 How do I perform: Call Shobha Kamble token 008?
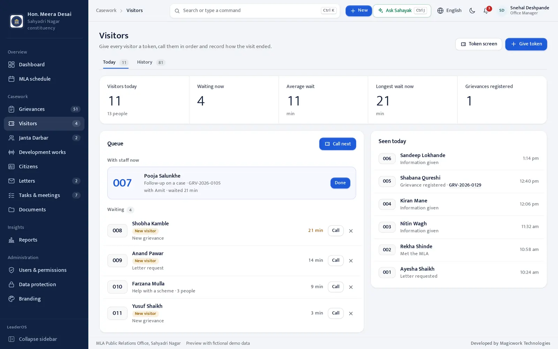[335, 231]
